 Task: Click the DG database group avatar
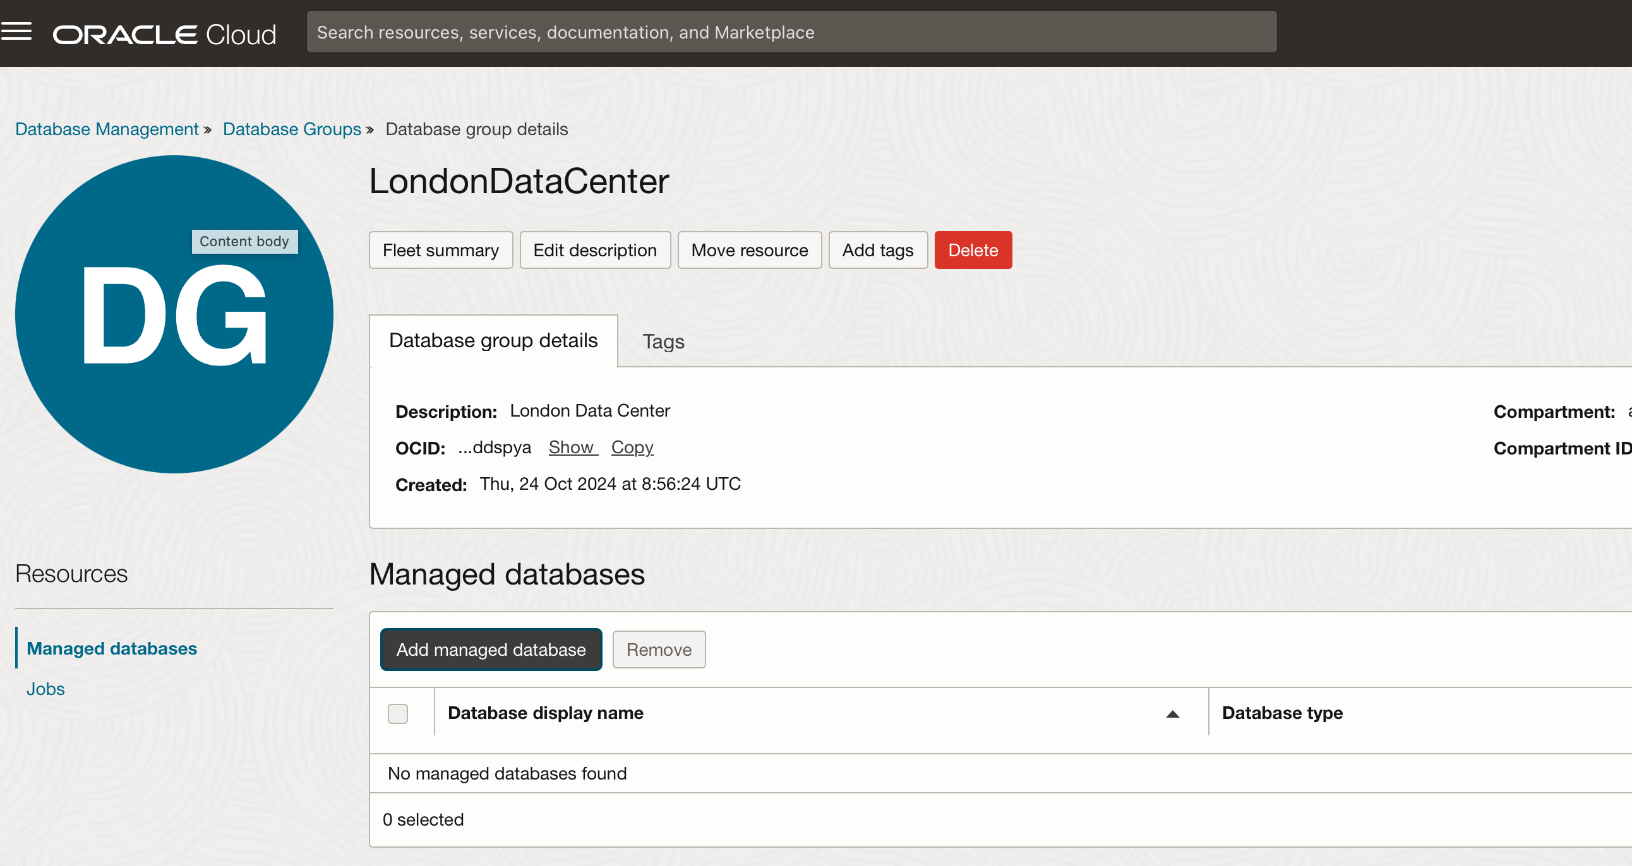click(174, 314)
